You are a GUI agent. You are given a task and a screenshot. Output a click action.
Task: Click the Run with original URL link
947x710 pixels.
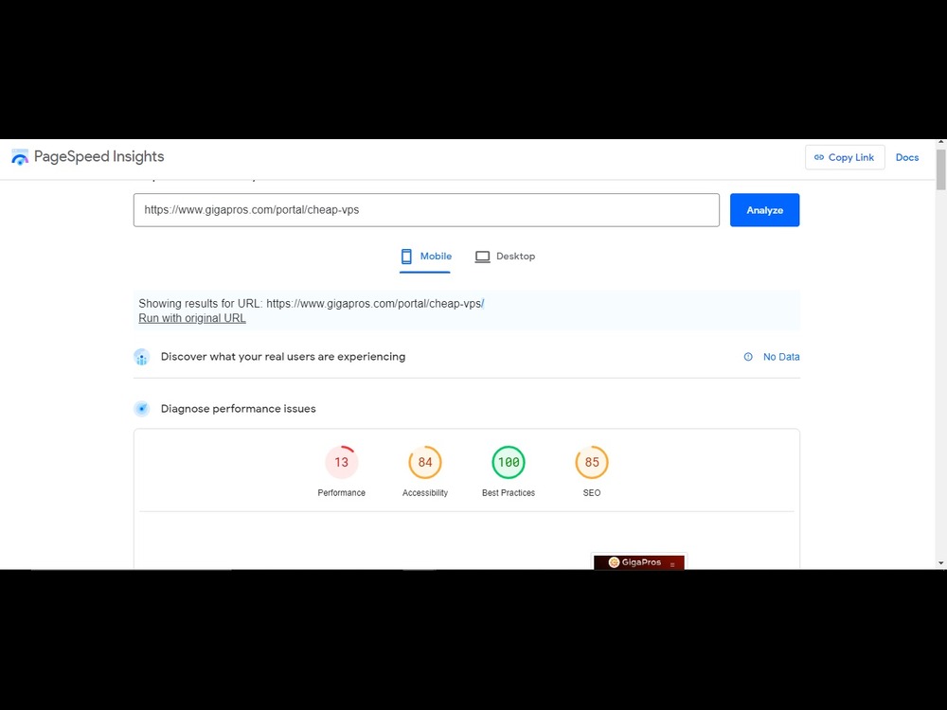tap(192, 318)
